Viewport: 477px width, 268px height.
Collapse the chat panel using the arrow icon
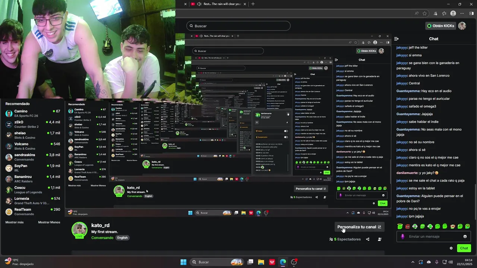point(396,39)
